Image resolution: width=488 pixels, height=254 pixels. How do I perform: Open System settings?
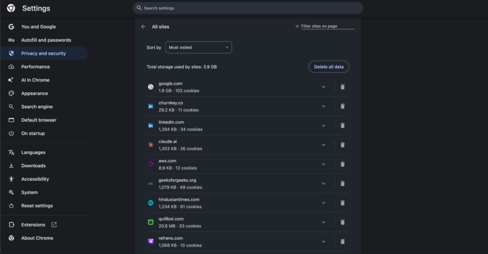44,193
